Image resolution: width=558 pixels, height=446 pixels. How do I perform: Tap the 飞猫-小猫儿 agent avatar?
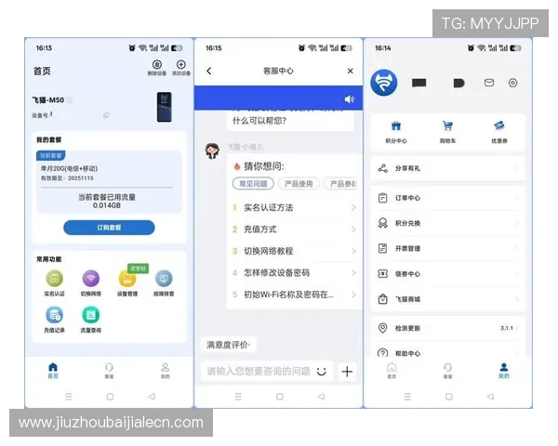coord(212,151)
